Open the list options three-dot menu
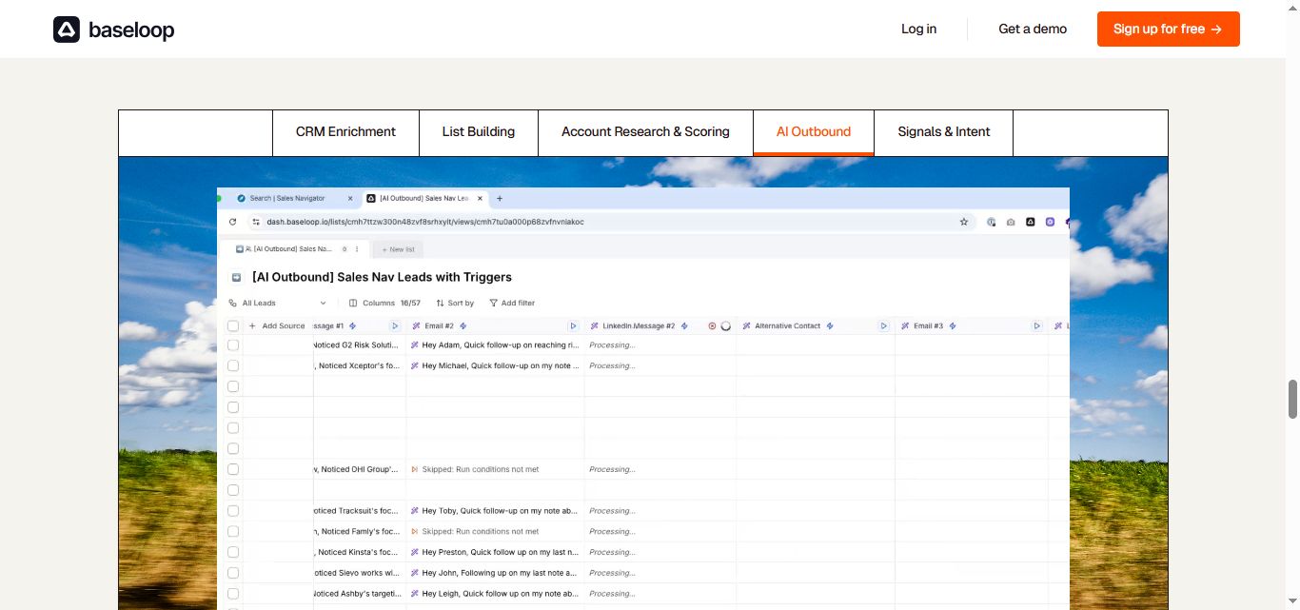The height and width of the screenshot is (610, 1300). [356, 248]
